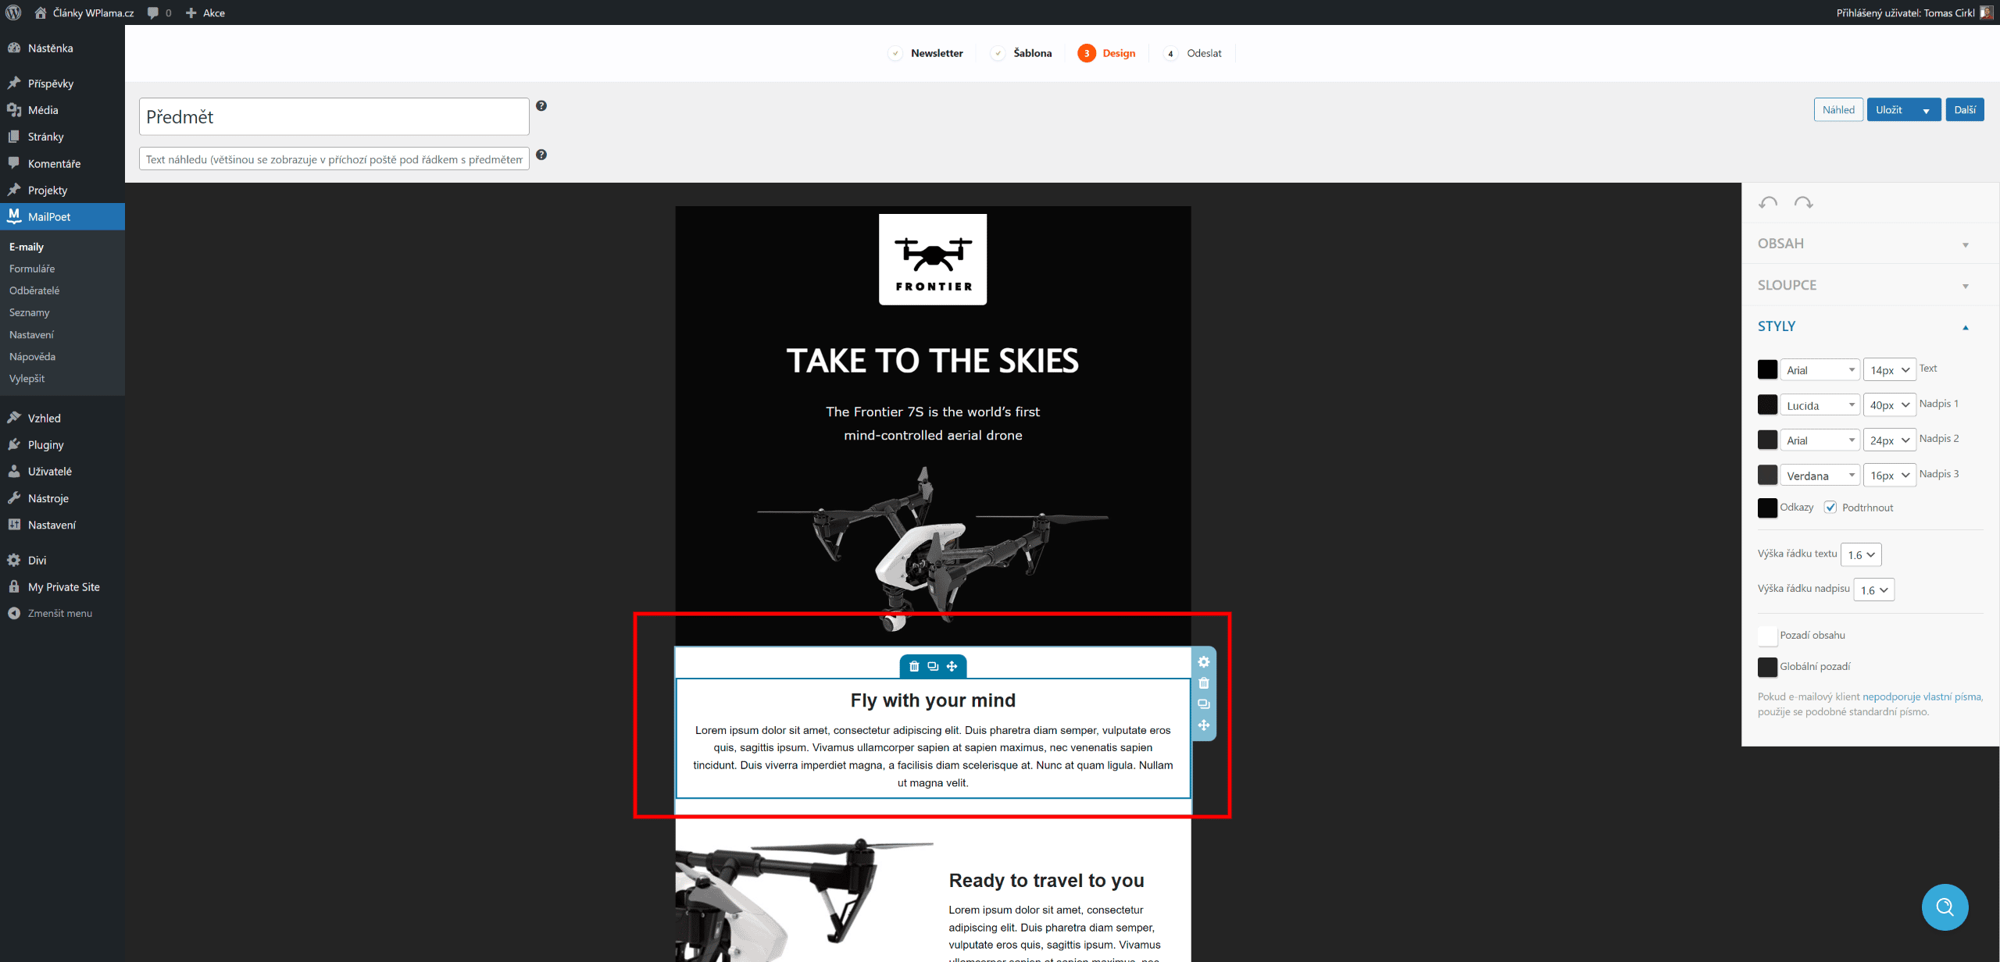Image resolution: width=2000 pixels, height=962 pixels.
Task: Click into the Předmět subject field
Action: 334,116
